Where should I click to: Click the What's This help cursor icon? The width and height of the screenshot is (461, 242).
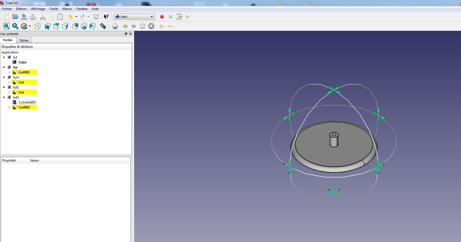tap(106, 17)
